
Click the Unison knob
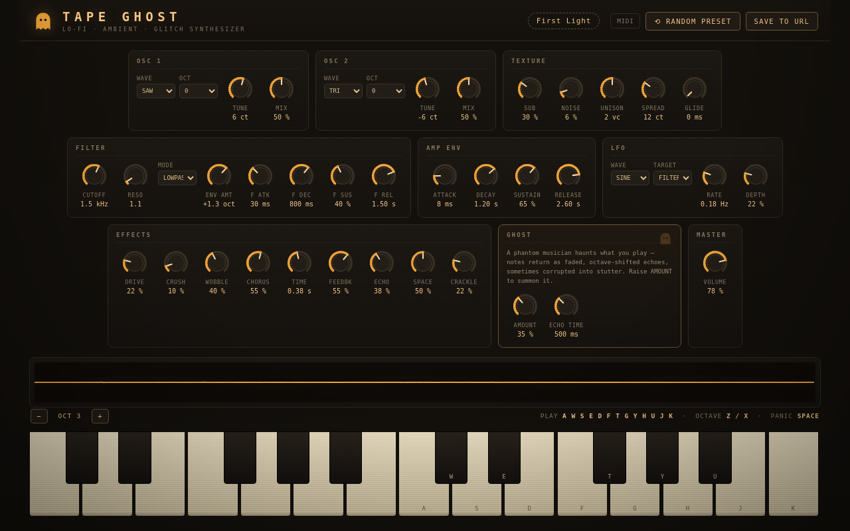612,89
